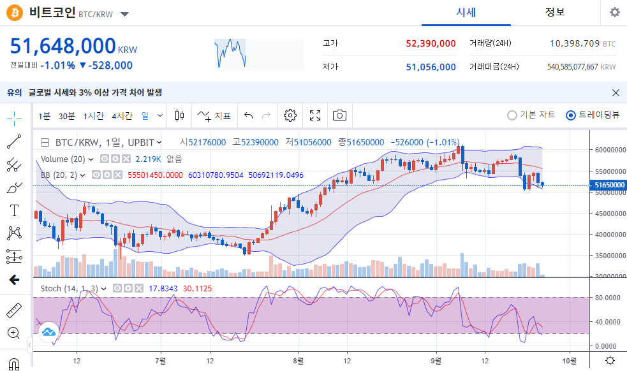Redo the chart action
This screenshot has height=371, width=627.
(x=266, y=115)
